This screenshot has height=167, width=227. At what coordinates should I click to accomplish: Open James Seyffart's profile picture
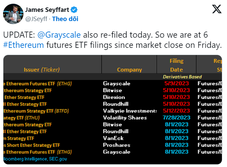pos(13,14)
